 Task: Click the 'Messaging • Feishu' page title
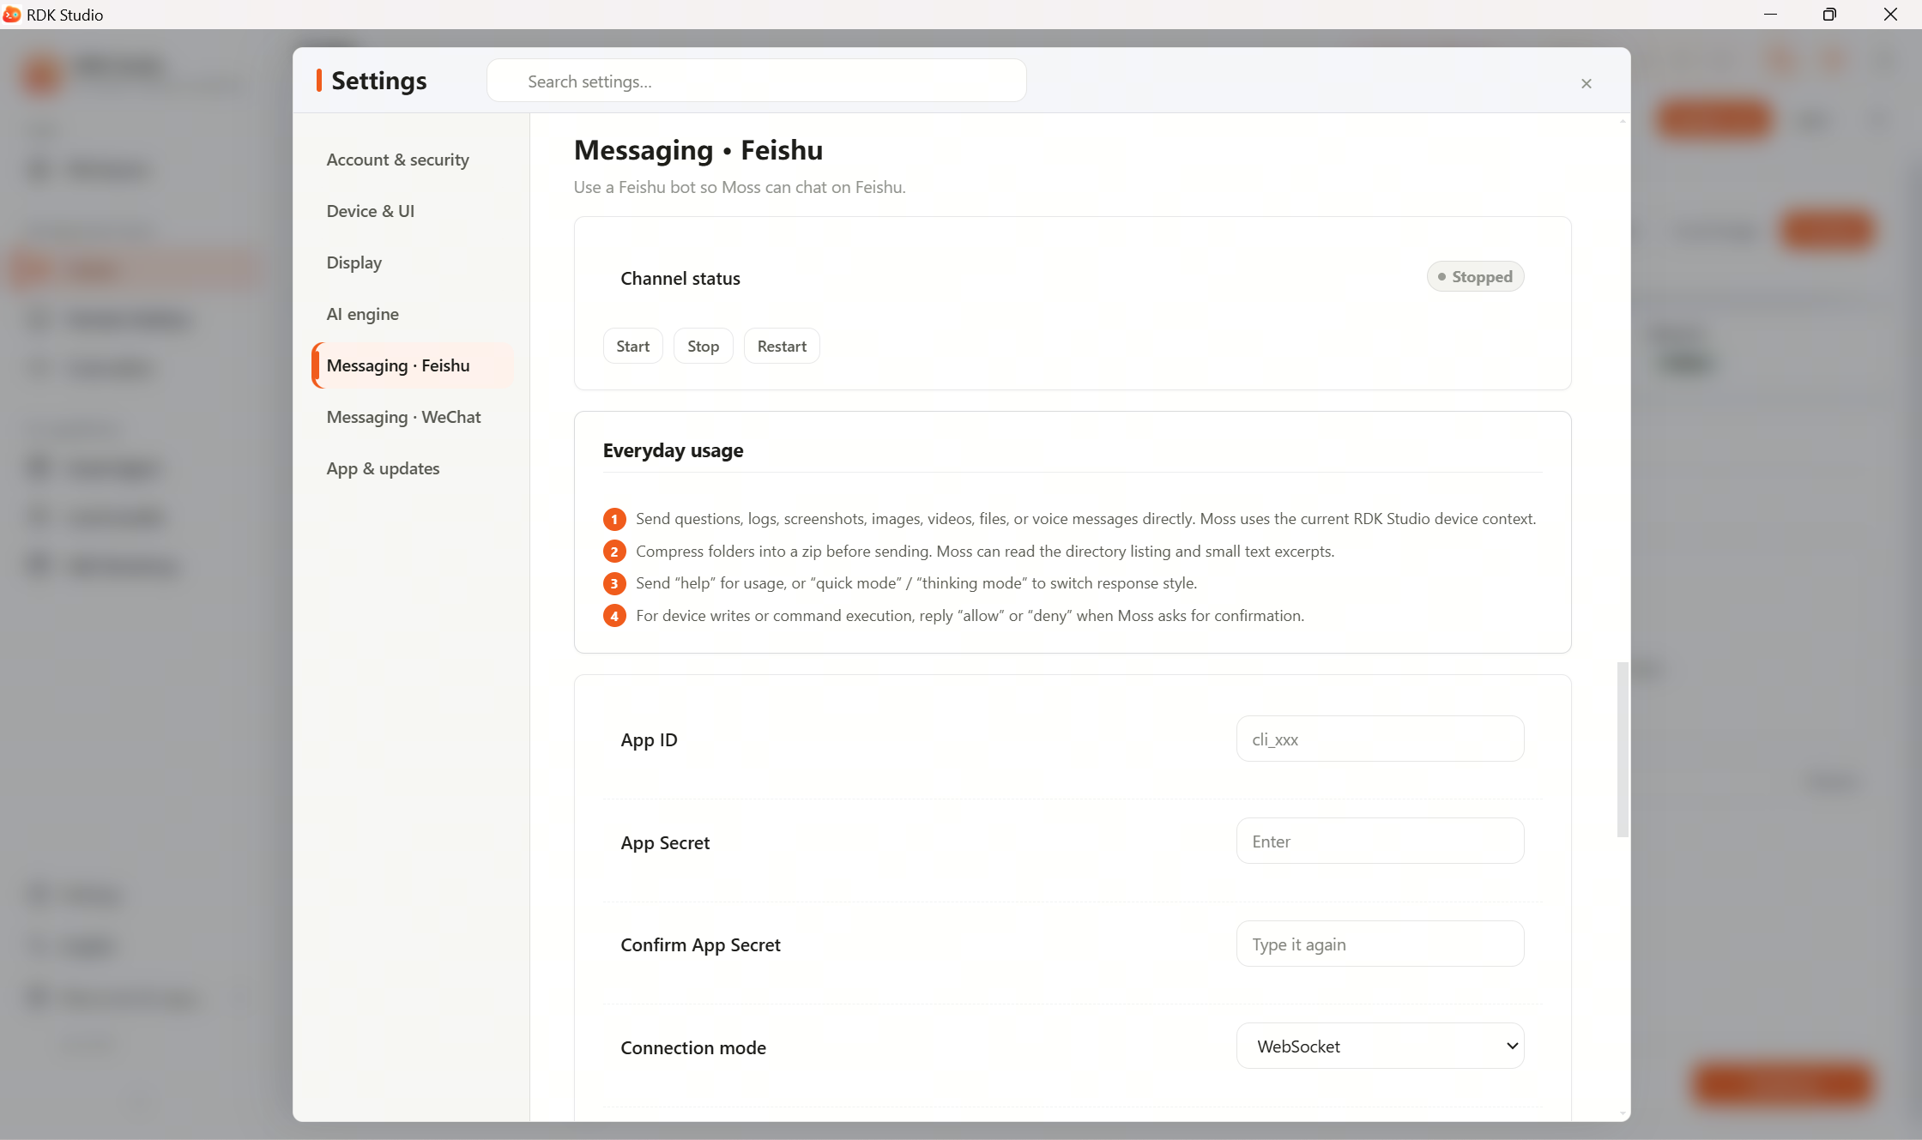pyautogui.click(x=698, y=150)
